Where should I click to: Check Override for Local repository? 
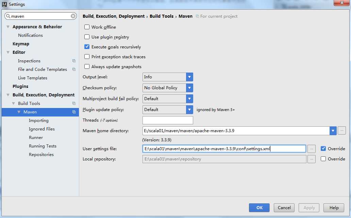point(323,159)
